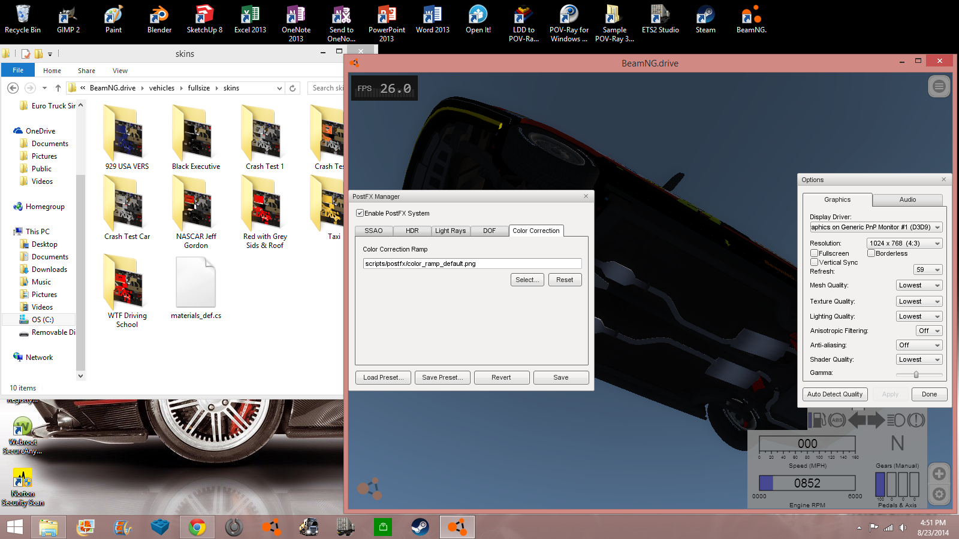This screenshot has height=539, width=959.
Task: Select OS (C:) in navigation pane
Action: 43,320
